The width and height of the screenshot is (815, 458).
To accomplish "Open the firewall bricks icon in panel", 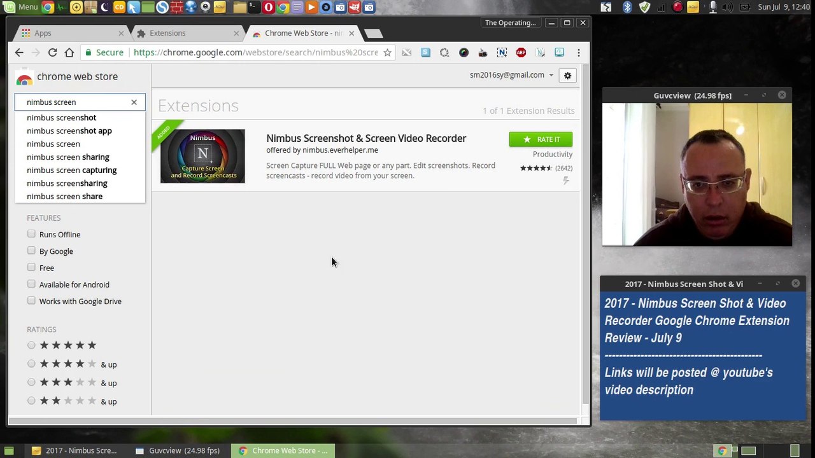I will [176, 8].
